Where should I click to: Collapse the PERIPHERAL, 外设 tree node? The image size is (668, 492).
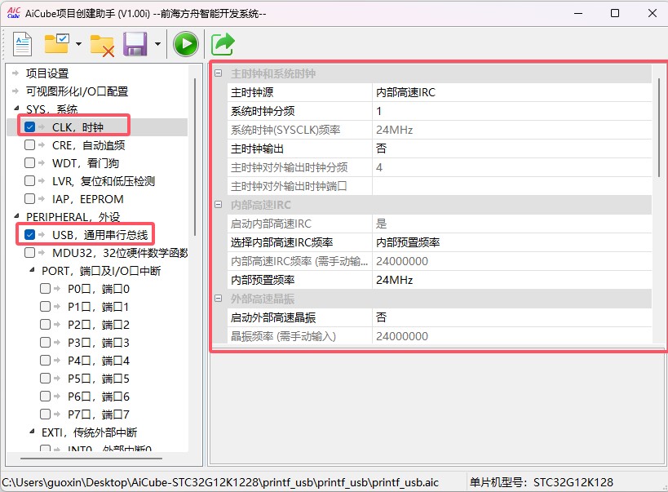tap(16, 216)
